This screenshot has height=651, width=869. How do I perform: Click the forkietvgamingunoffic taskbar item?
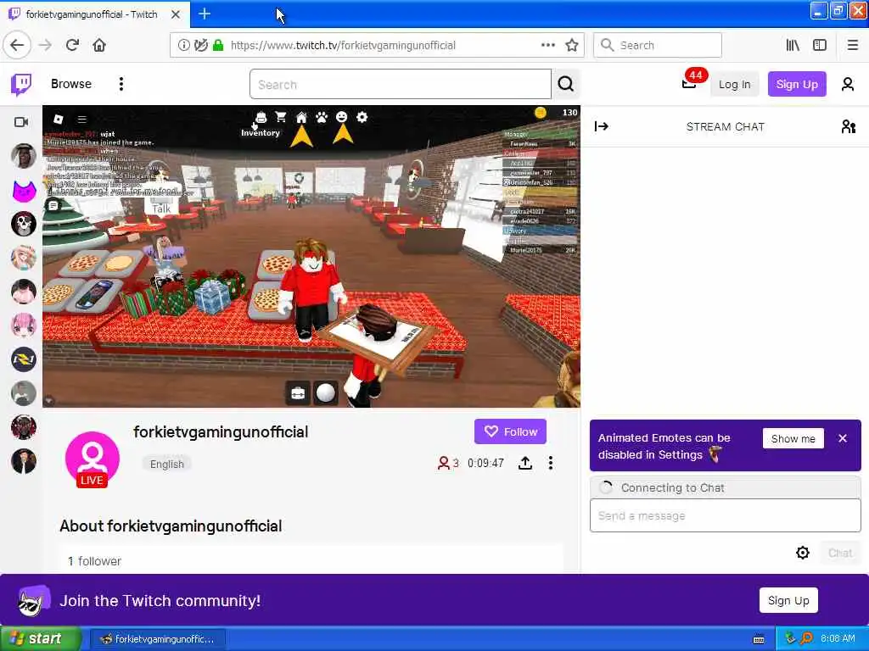157,639
